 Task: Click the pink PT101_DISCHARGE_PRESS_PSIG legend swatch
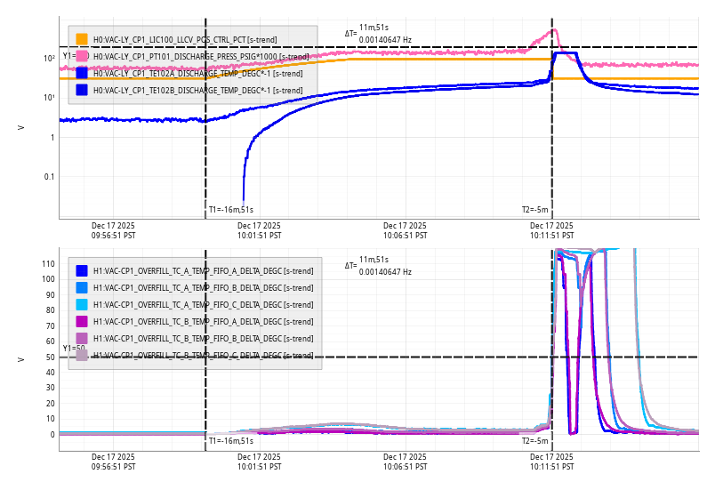point(82,56)
